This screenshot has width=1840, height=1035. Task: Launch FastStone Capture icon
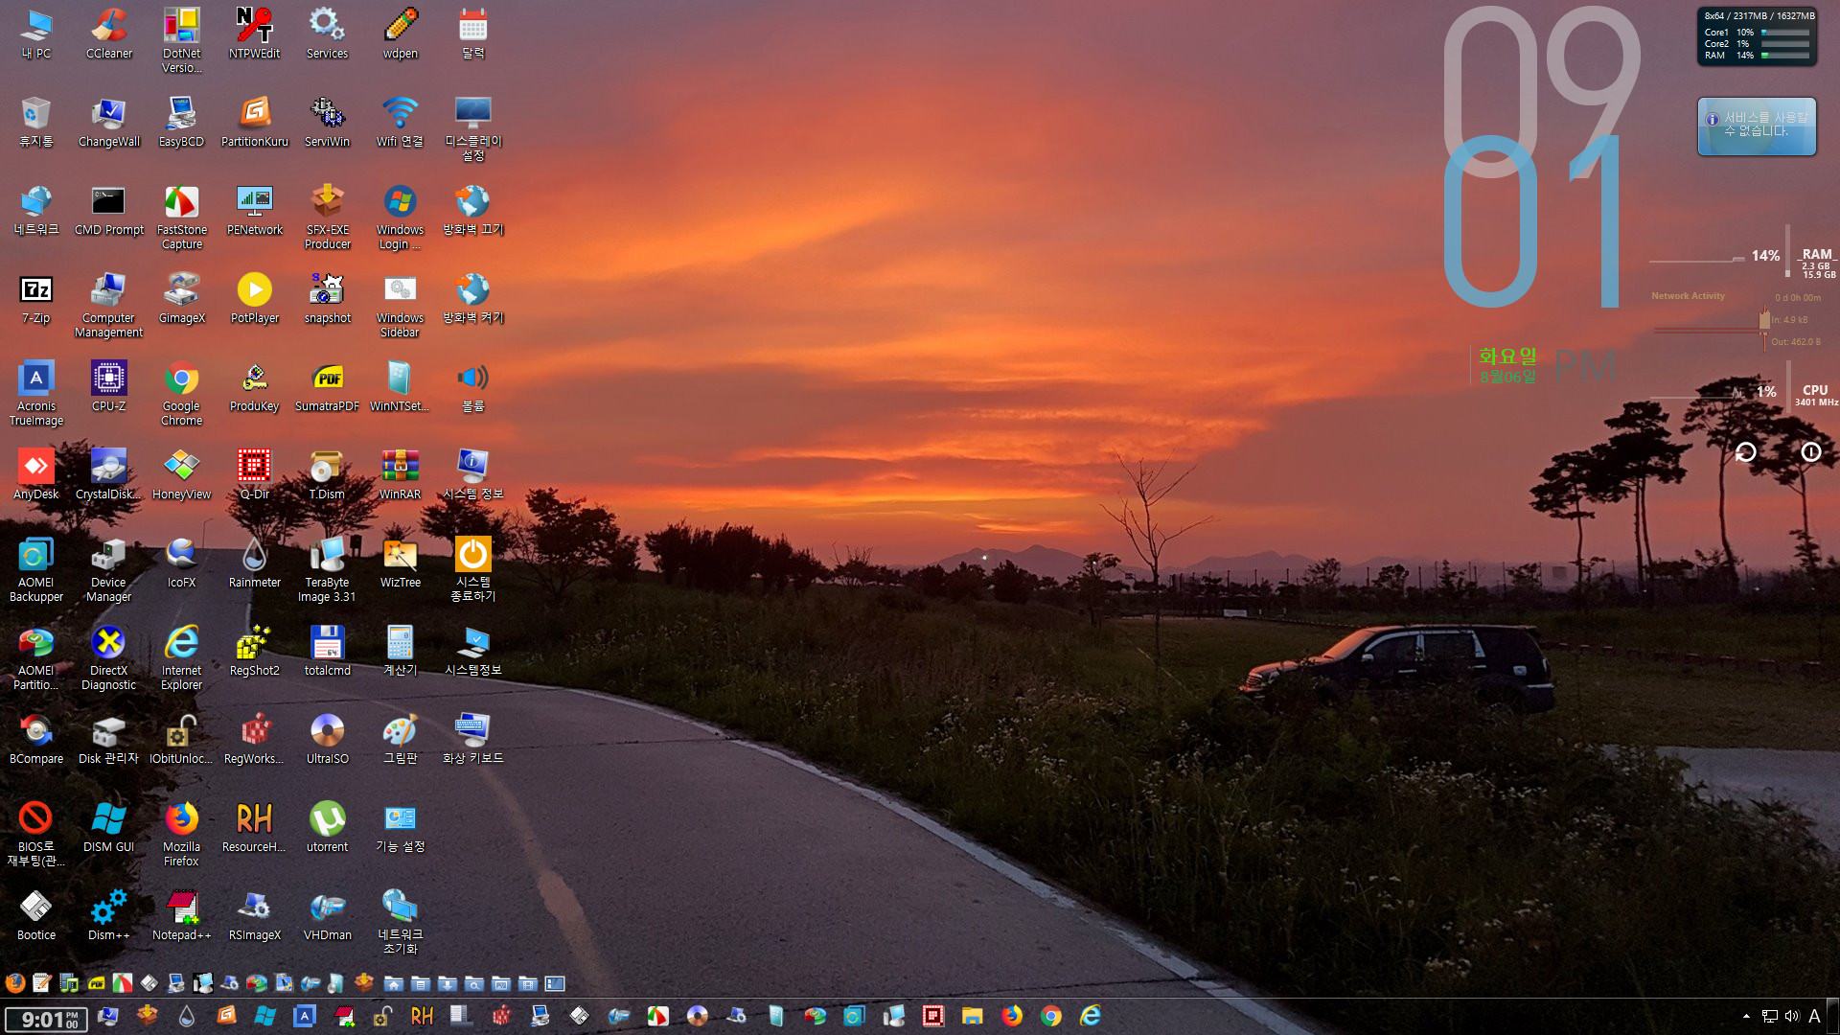(181, 218)
